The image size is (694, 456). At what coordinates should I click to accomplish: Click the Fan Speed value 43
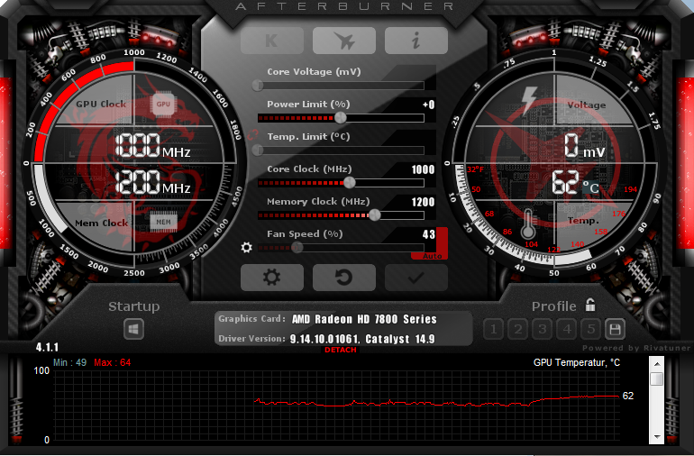pos(428,234)
